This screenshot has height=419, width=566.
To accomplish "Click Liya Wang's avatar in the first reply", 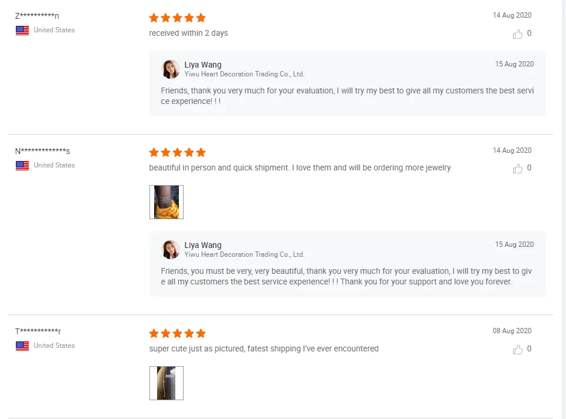I will 171,69.
